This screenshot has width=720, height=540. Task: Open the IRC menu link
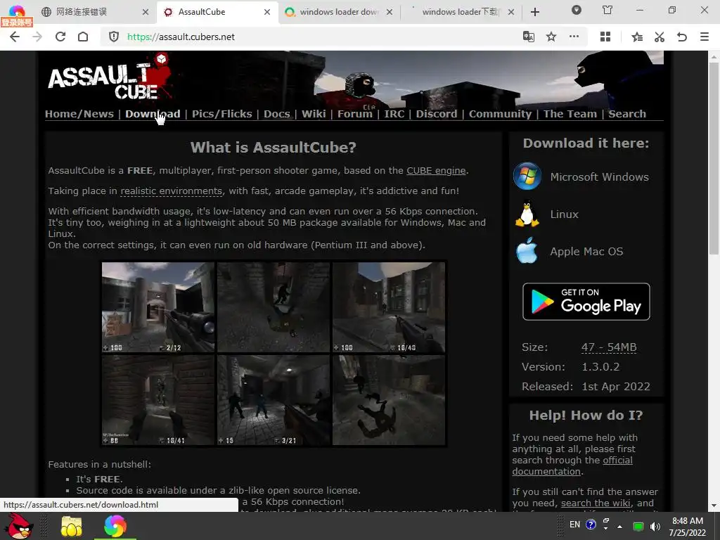tap(394, 114)
